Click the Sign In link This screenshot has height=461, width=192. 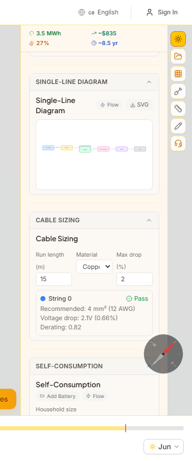(167, 12)
